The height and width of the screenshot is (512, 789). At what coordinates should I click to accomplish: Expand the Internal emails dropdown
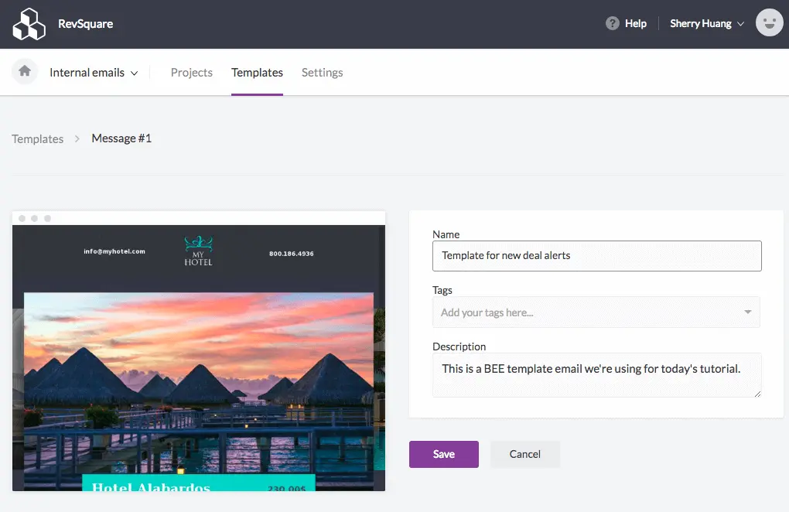[x=94, y=72]
